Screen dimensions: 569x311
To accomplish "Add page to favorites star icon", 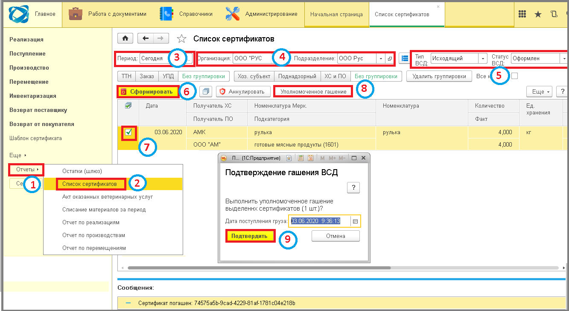I will click(182, 39).
